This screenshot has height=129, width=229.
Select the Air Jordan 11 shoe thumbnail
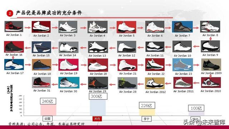coord(155,47)
